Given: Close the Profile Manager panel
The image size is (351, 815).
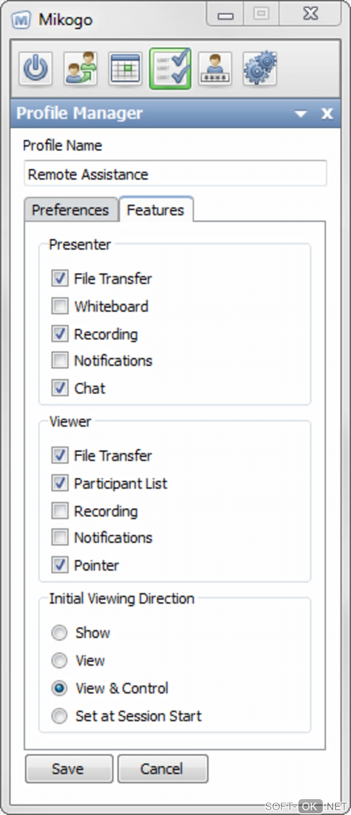Looking at the screenshot, I should (x=327, y=113).
